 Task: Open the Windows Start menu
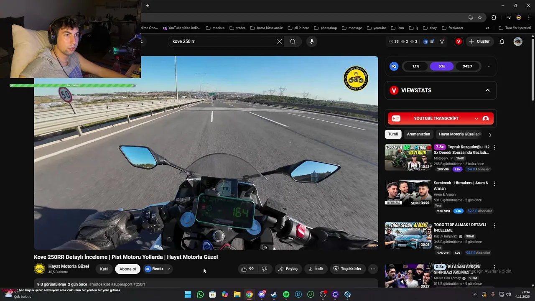(x=188, y=294)
